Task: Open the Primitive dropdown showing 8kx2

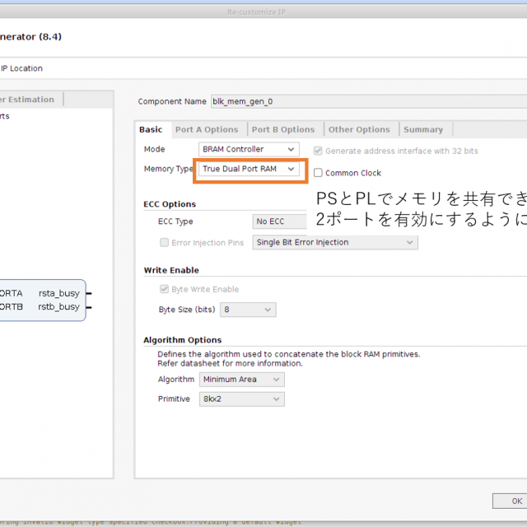Action: coord(241,399)
